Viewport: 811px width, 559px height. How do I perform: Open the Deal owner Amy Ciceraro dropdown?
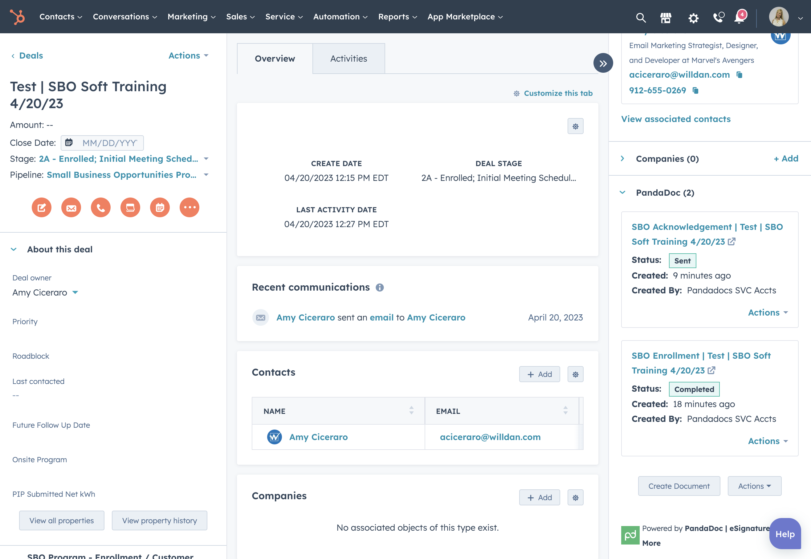click(x=45, y=292)
